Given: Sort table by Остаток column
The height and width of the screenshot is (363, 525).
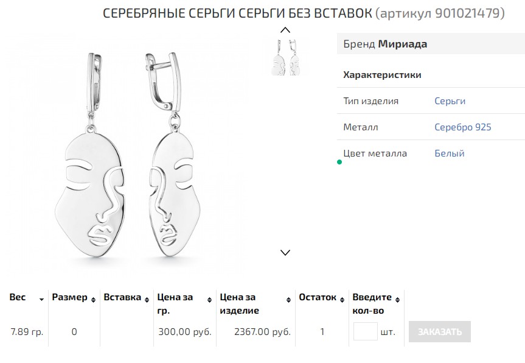Looking at the screenshot, I should (342, 298).
